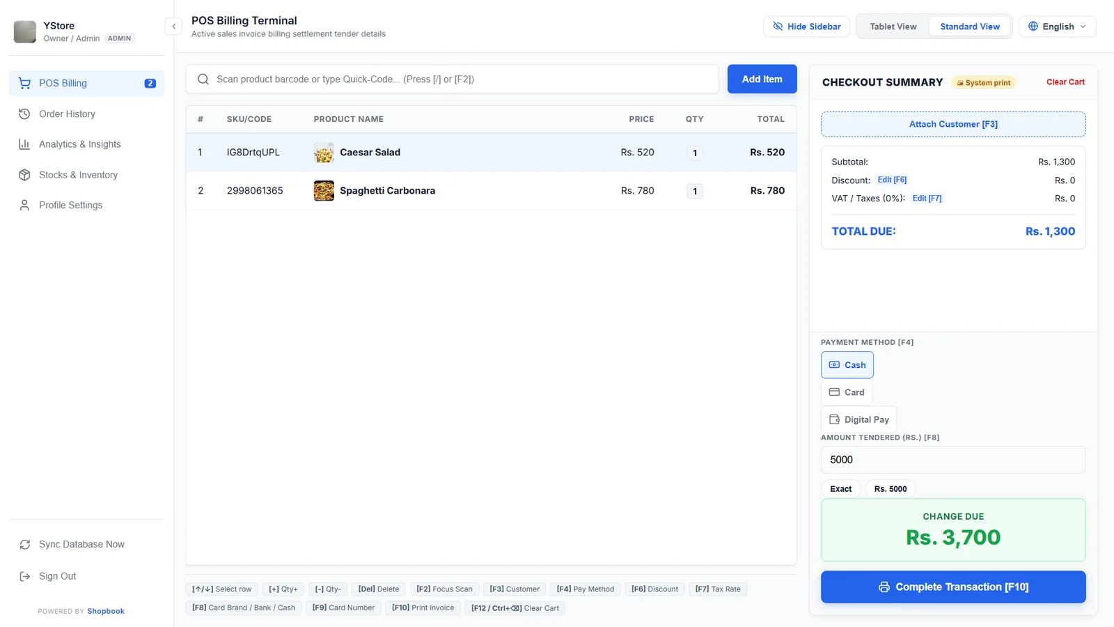Click the Sign Out arrow icon

tap(25, 576)
